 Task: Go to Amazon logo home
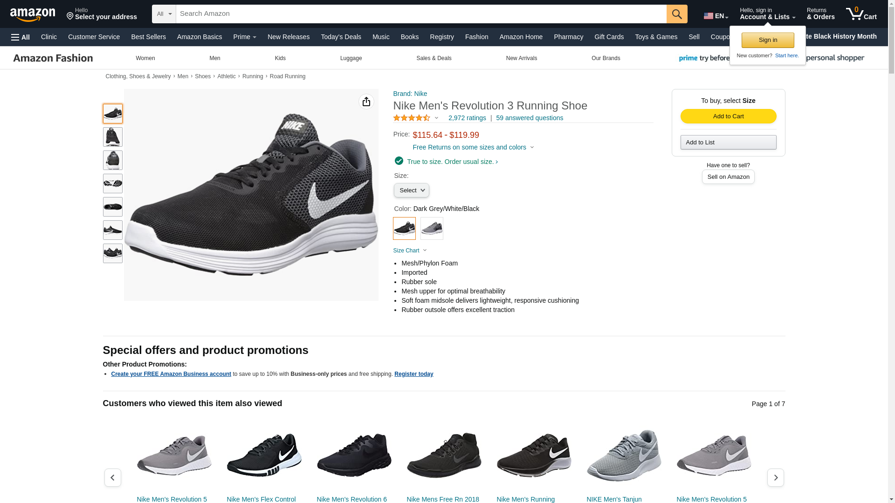(x=33, y=14)
